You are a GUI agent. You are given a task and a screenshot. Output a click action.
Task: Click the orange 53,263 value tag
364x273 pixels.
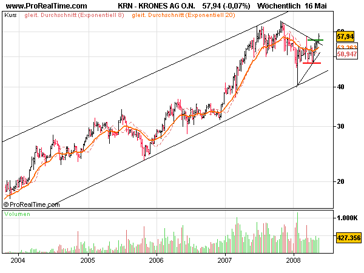coord(346,47)
